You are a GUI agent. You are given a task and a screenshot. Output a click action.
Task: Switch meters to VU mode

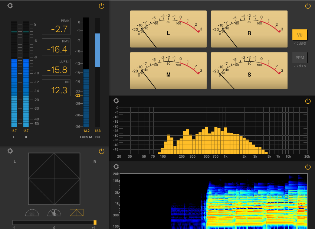point(300,35)
